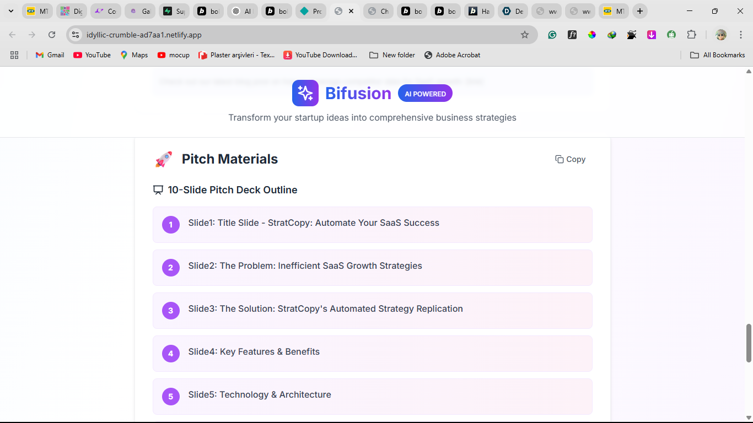This screenshot has height=423, width=753.
Task: Open the YouTube Download bookmark
Action: tap(320, 55)
